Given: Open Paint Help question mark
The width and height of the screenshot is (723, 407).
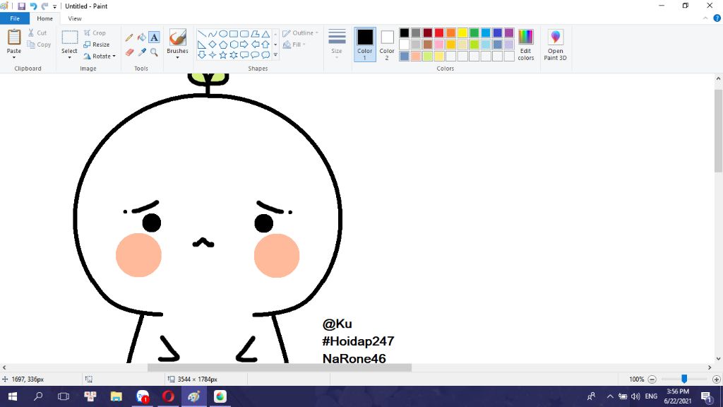Looking at the screenshot, I should 717,18.
